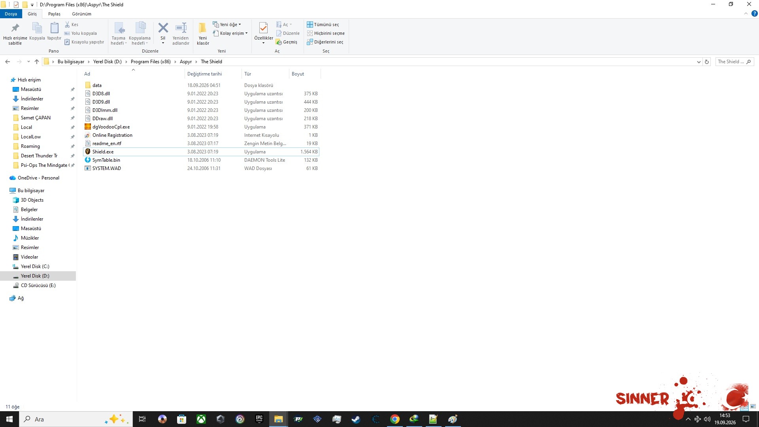Go back with left arrow
This screenshot has height=427, width=759.
[8, 62]
